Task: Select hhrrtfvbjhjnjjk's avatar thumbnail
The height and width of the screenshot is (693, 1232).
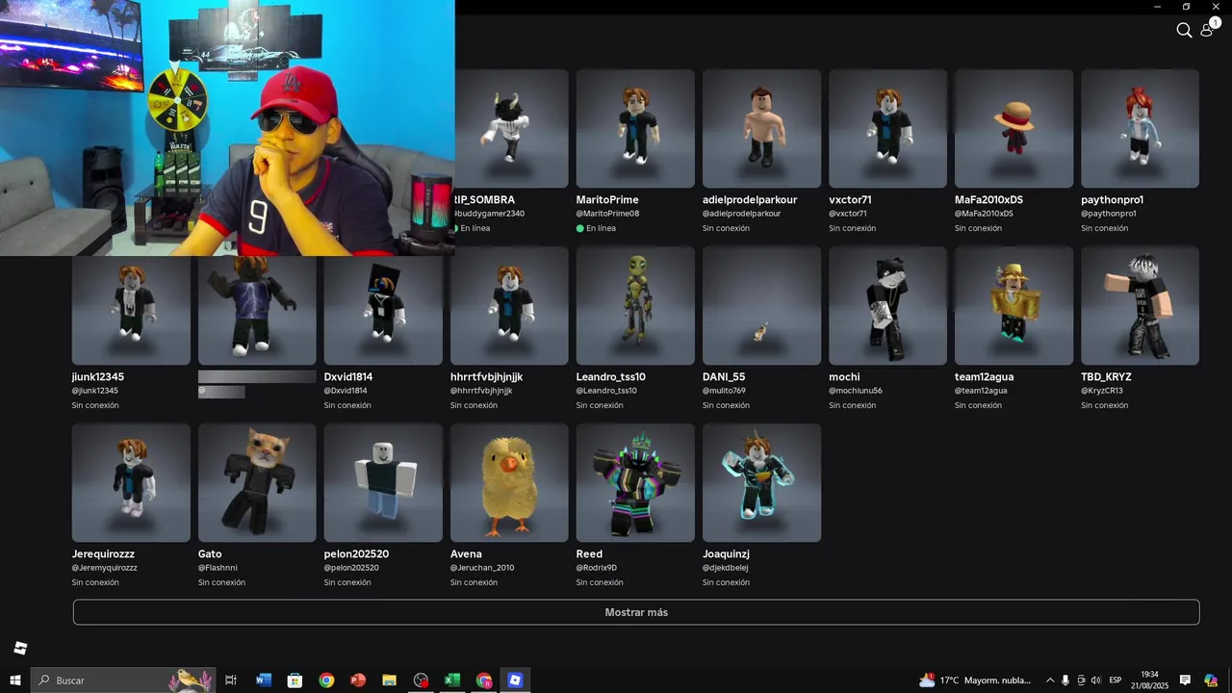Action: coord(509,305)
